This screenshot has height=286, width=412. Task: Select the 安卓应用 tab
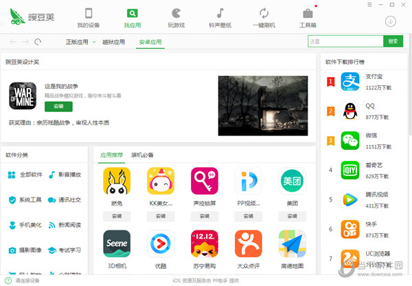coord(150,42)
